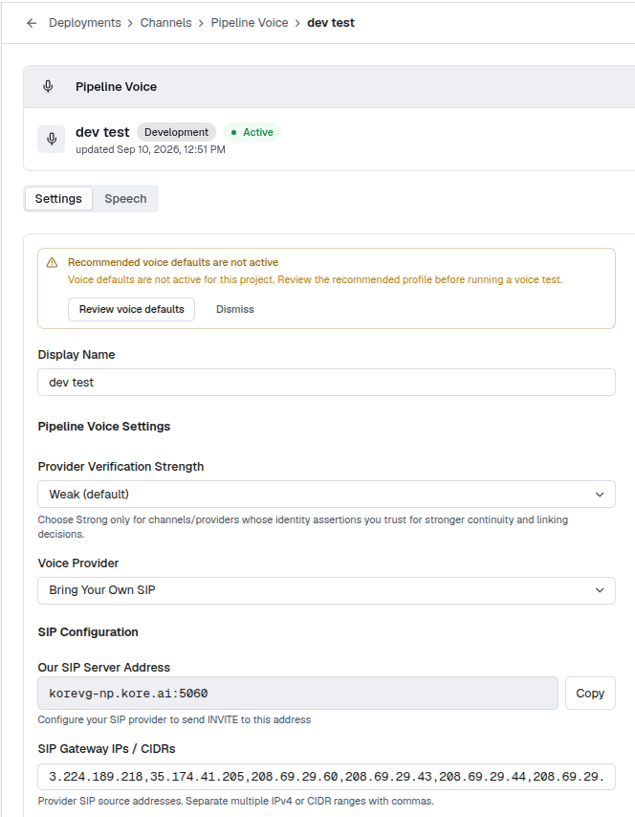Image resolution: width=635 pixels, height=817 pixels.
Task: Click the microphone icon beside Pipeline Voice header
Action: pyautogui.click(x=48, y=86)
